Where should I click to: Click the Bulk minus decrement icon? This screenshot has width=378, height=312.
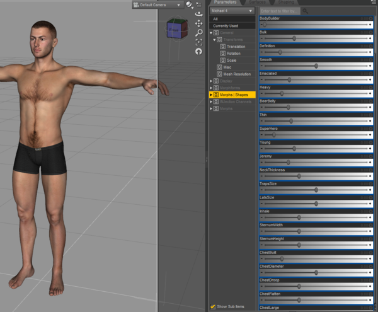click(262, 38)
